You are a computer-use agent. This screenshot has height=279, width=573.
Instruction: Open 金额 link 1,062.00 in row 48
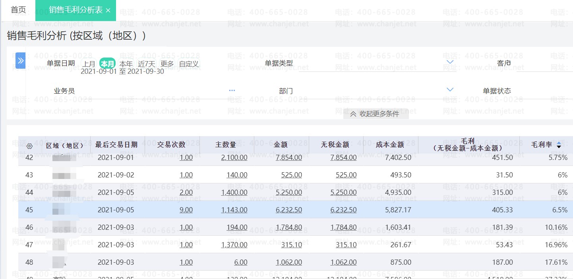(288, 262)
